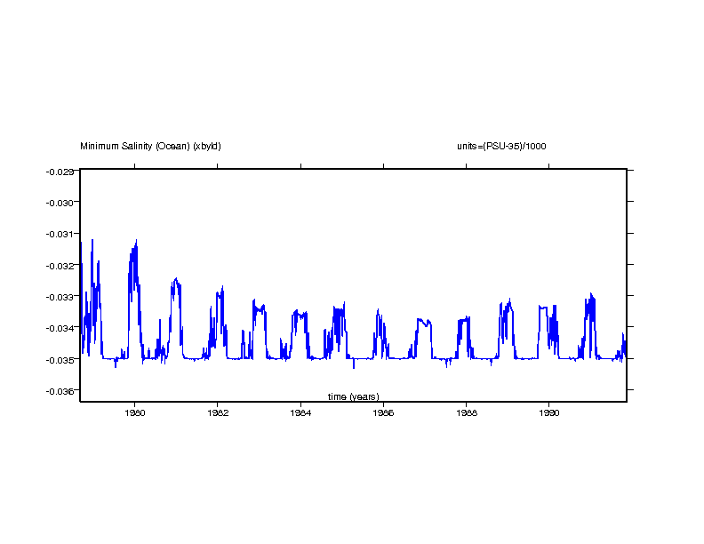This screenshot has height=544, width=704.
Task: Click the blue data peak at year 1991
Action: (x=590, y=294)
